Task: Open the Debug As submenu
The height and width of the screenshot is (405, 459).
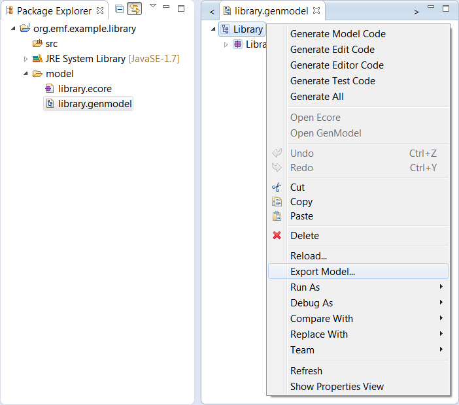Action: coord(358,303)
